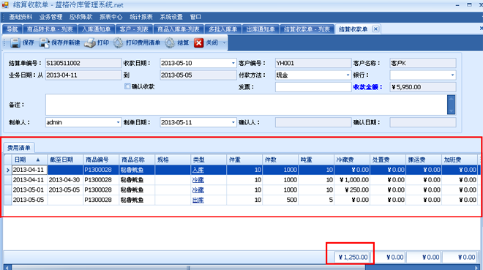Click the red 关闭 toolbar button
Viewport: 483px width, 270px height.
click(x=206, y=42)
